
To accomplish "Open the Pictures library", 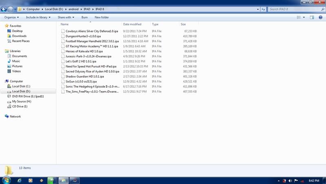I will click(17, 66).
